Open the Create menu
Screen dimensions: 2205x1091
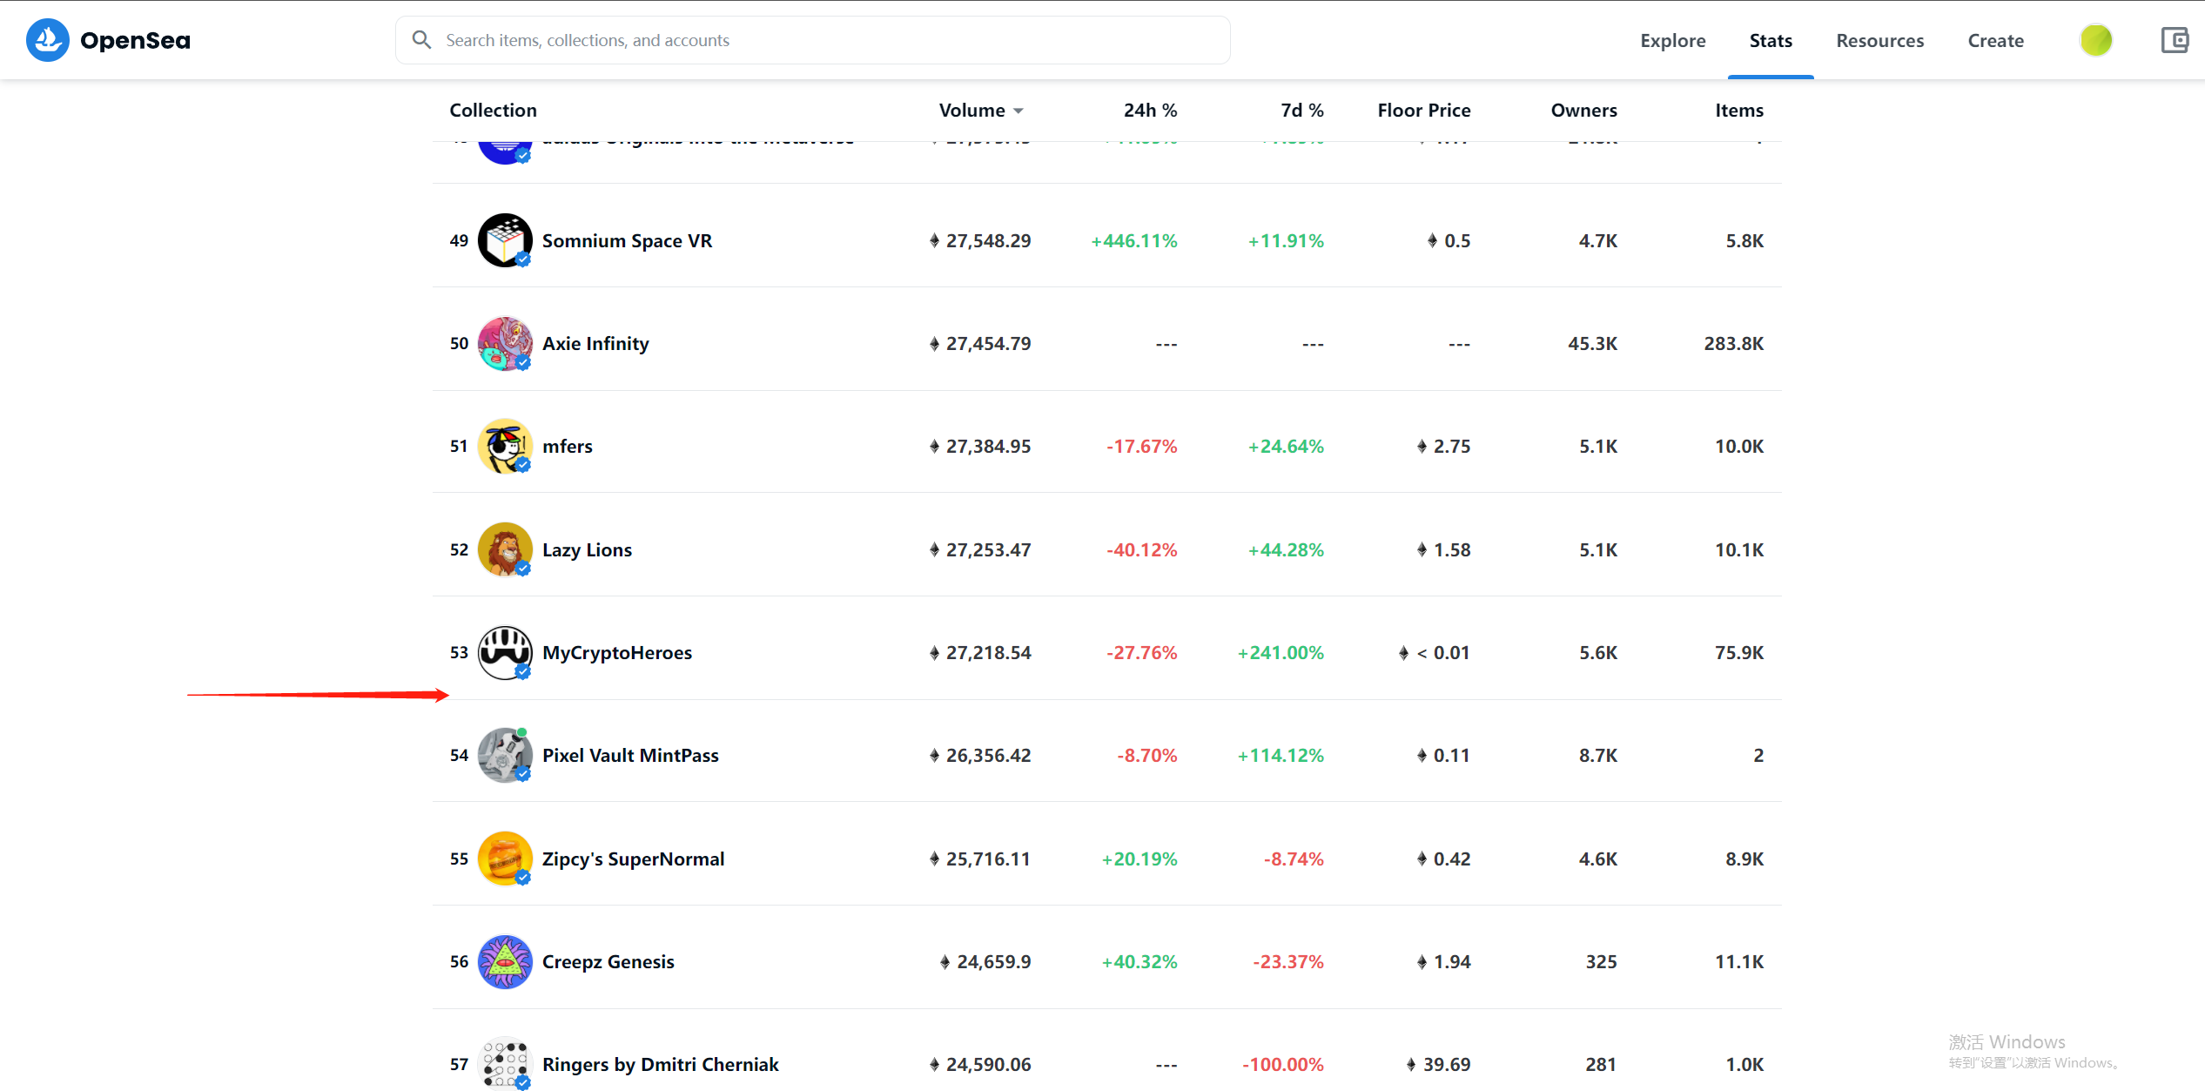1995,40
